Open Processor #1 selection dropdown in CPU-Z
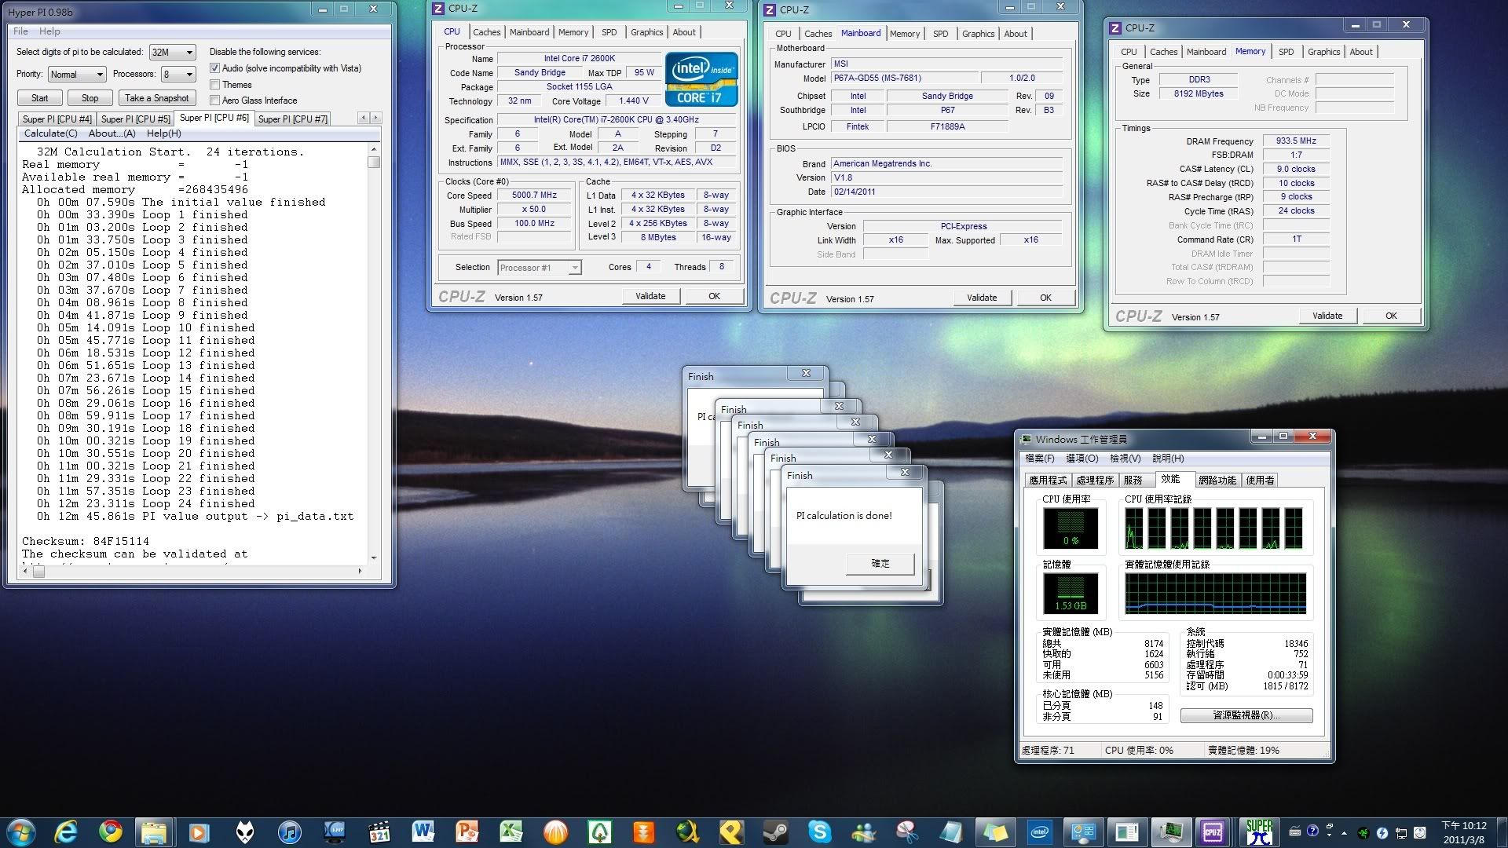 point(539,268)
